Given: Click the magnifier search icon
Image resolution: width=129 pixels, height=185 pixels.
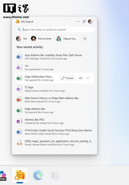Looking at the screenshot, I should pos(19,29).
